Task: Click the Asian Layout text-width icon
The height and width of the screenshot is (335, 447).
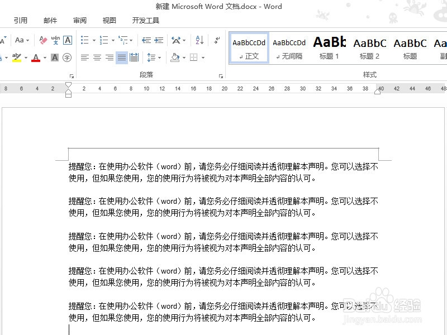Action: (176, 40)
